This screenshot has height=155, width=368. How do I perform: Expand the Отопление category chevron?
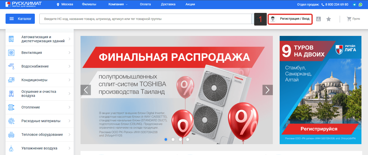(69, 107)
